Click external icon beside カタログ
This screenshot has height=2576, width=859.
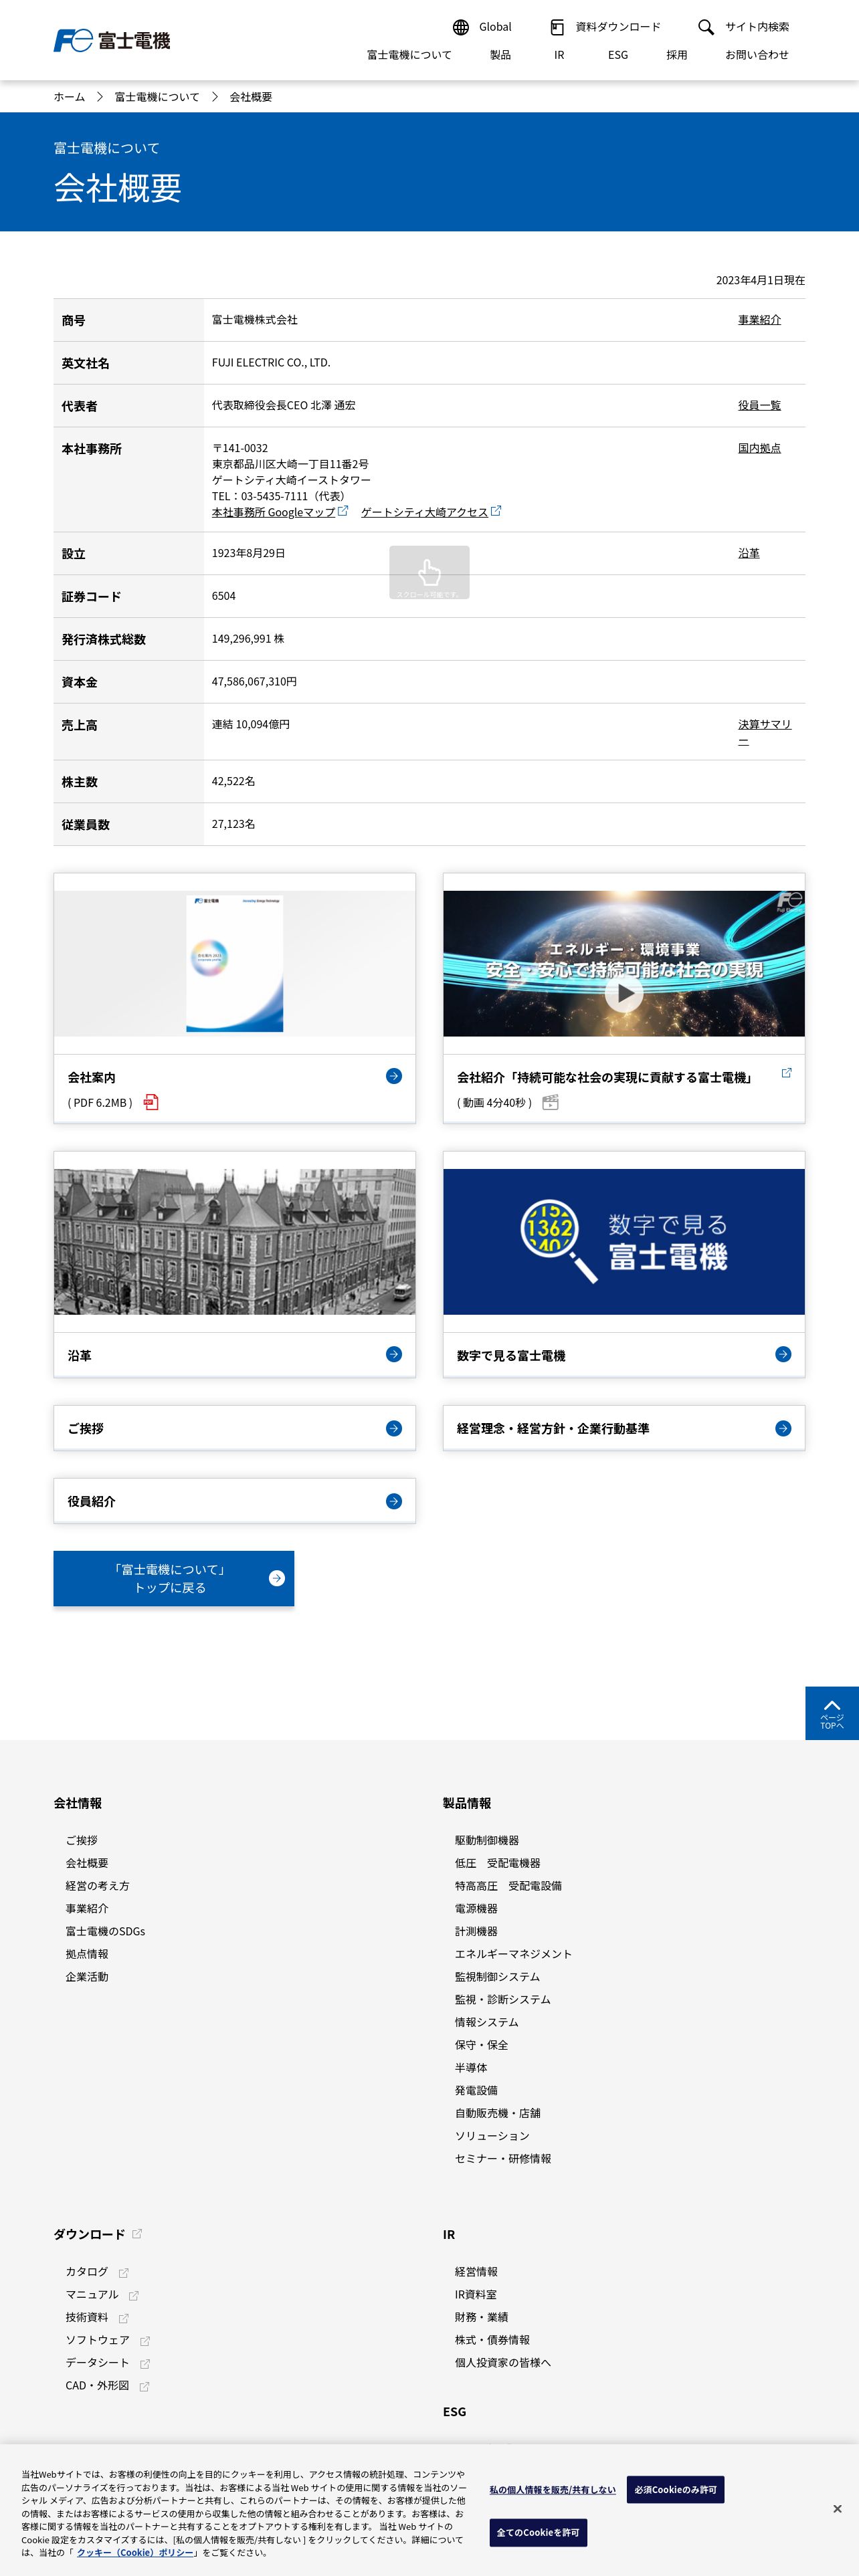124,2272
